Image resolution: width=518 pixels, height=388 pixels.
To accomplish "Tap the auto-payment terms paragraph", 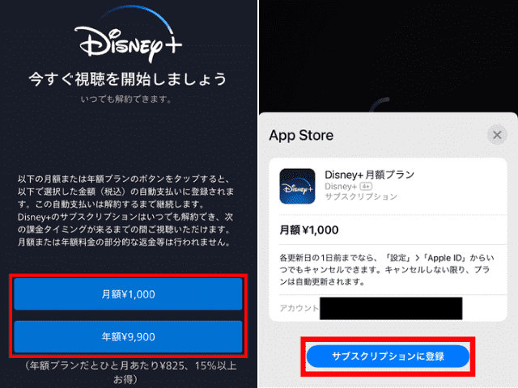I will click(x=125, y=210).
